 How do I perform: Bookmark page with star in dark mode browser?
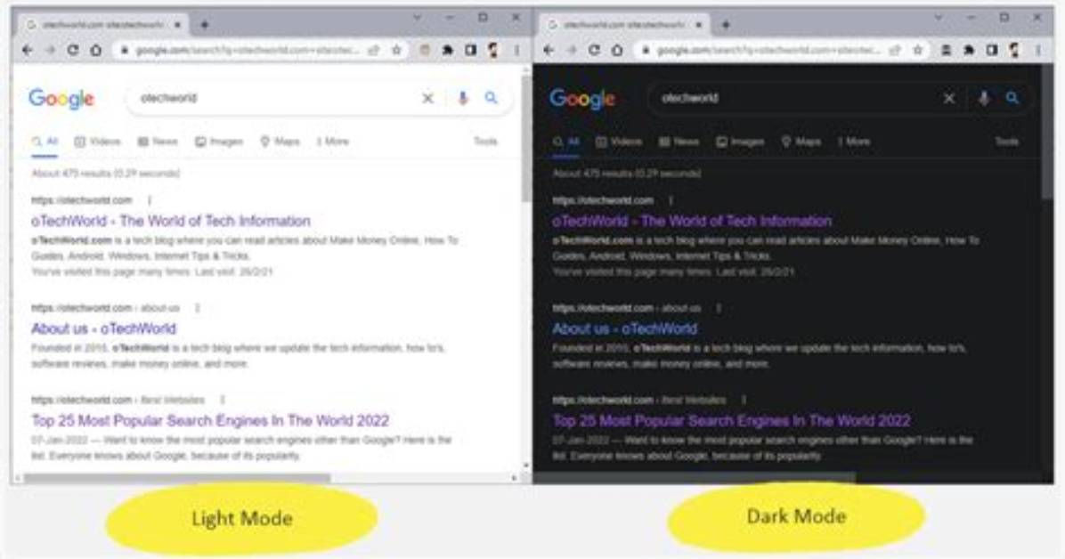(918, 50)
